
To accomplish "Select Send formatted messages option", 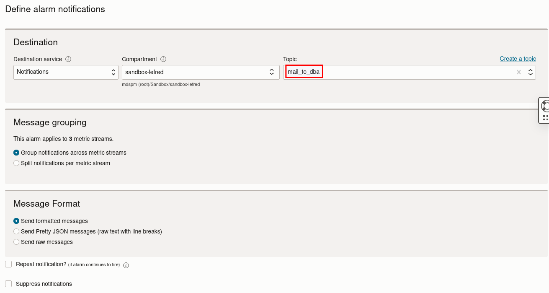I will (x=16, y=221).
